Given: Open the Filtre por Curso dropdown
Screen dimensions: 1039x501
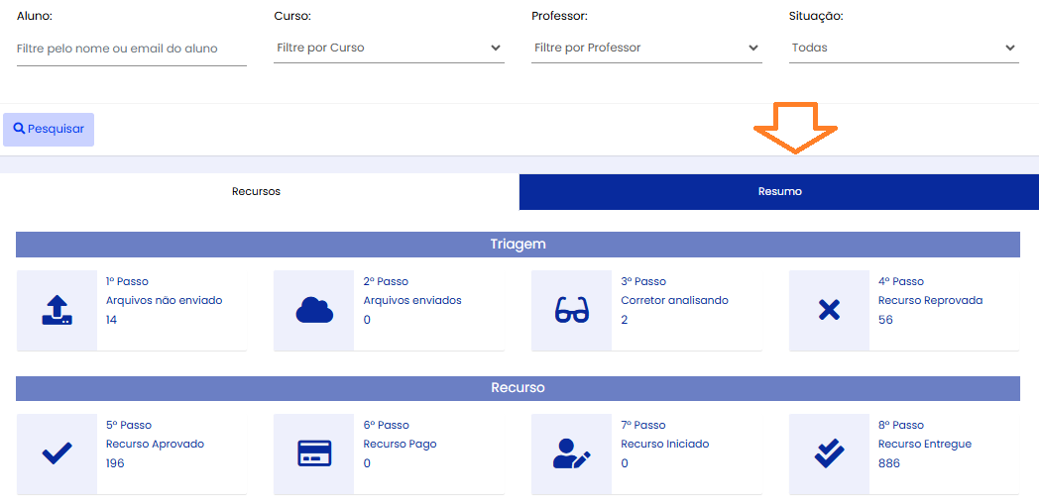Looking at the screenshot, I should [389, 48].
